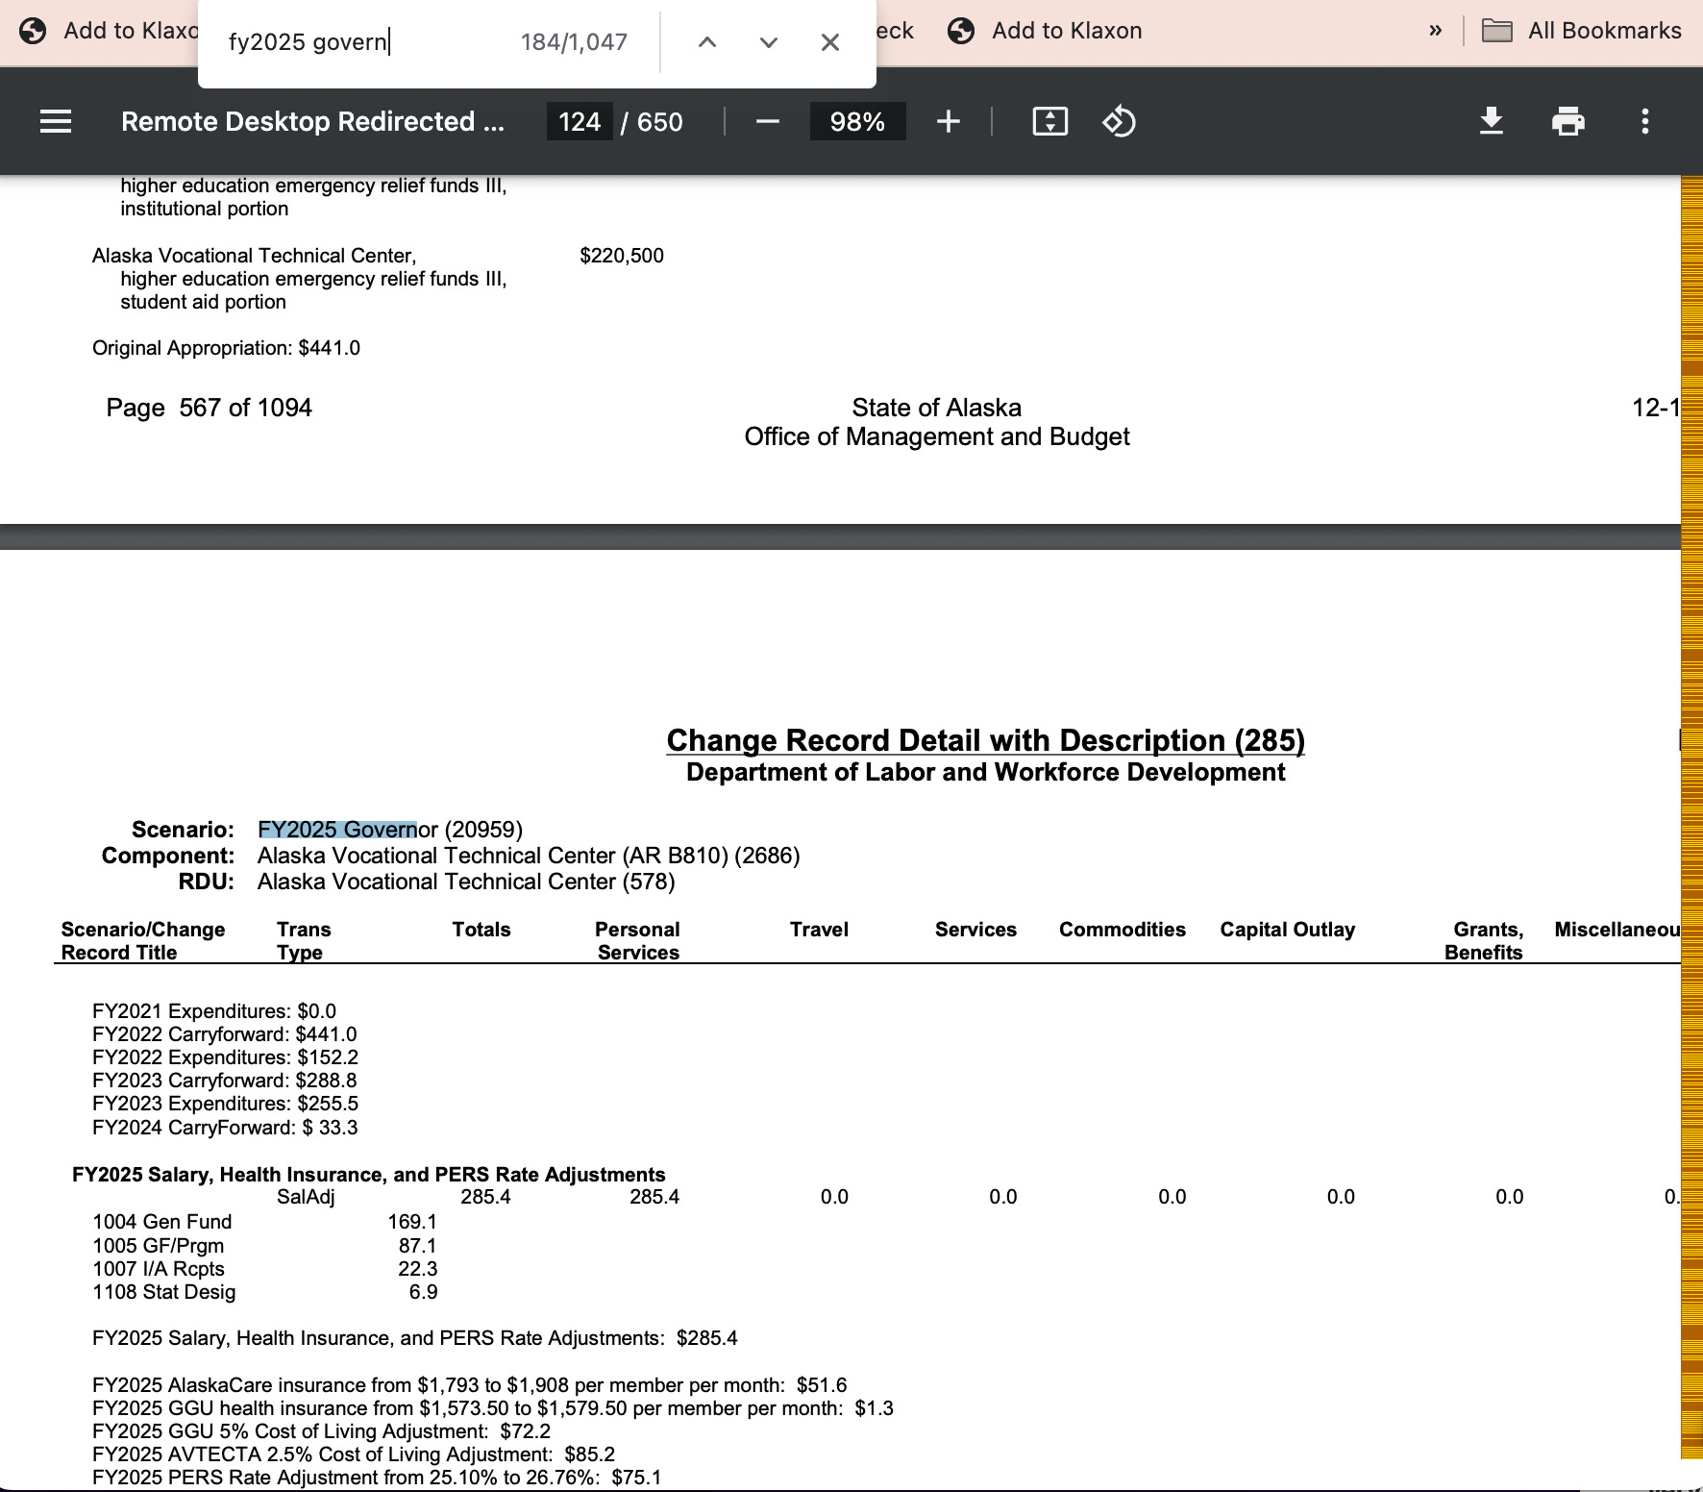The height and width of the screenshot is (1492, 1703).
Task: Click Page 567 of 1094 footer
Action: (209, 408)
